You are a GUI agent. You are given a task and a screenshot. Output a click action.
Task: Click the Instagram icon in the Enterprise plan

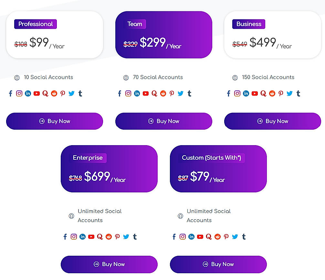click(74, 237)
